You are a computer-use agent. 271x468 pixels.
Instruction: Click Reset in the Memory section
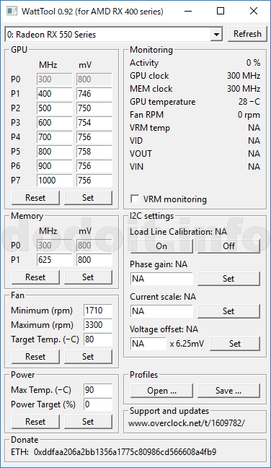pos(35,277)
